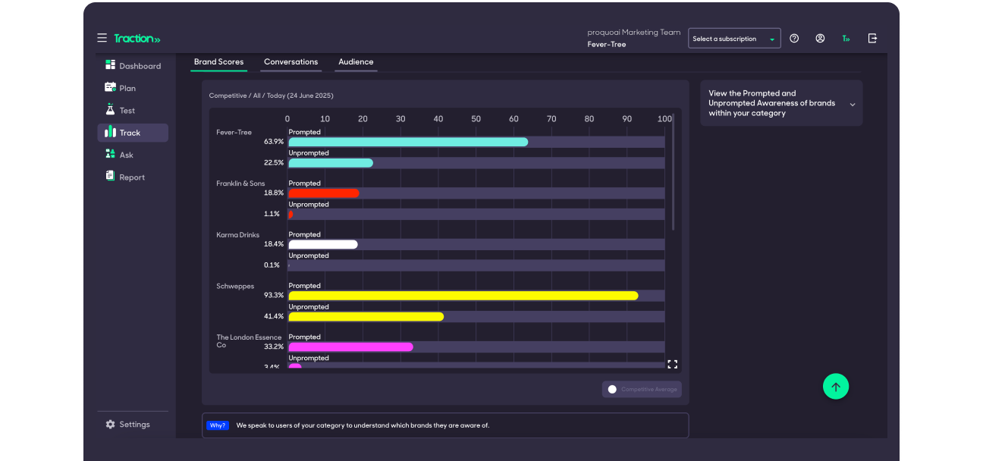
Task: Click the Dashboard sidebar icon
Action: pos(110,65)
